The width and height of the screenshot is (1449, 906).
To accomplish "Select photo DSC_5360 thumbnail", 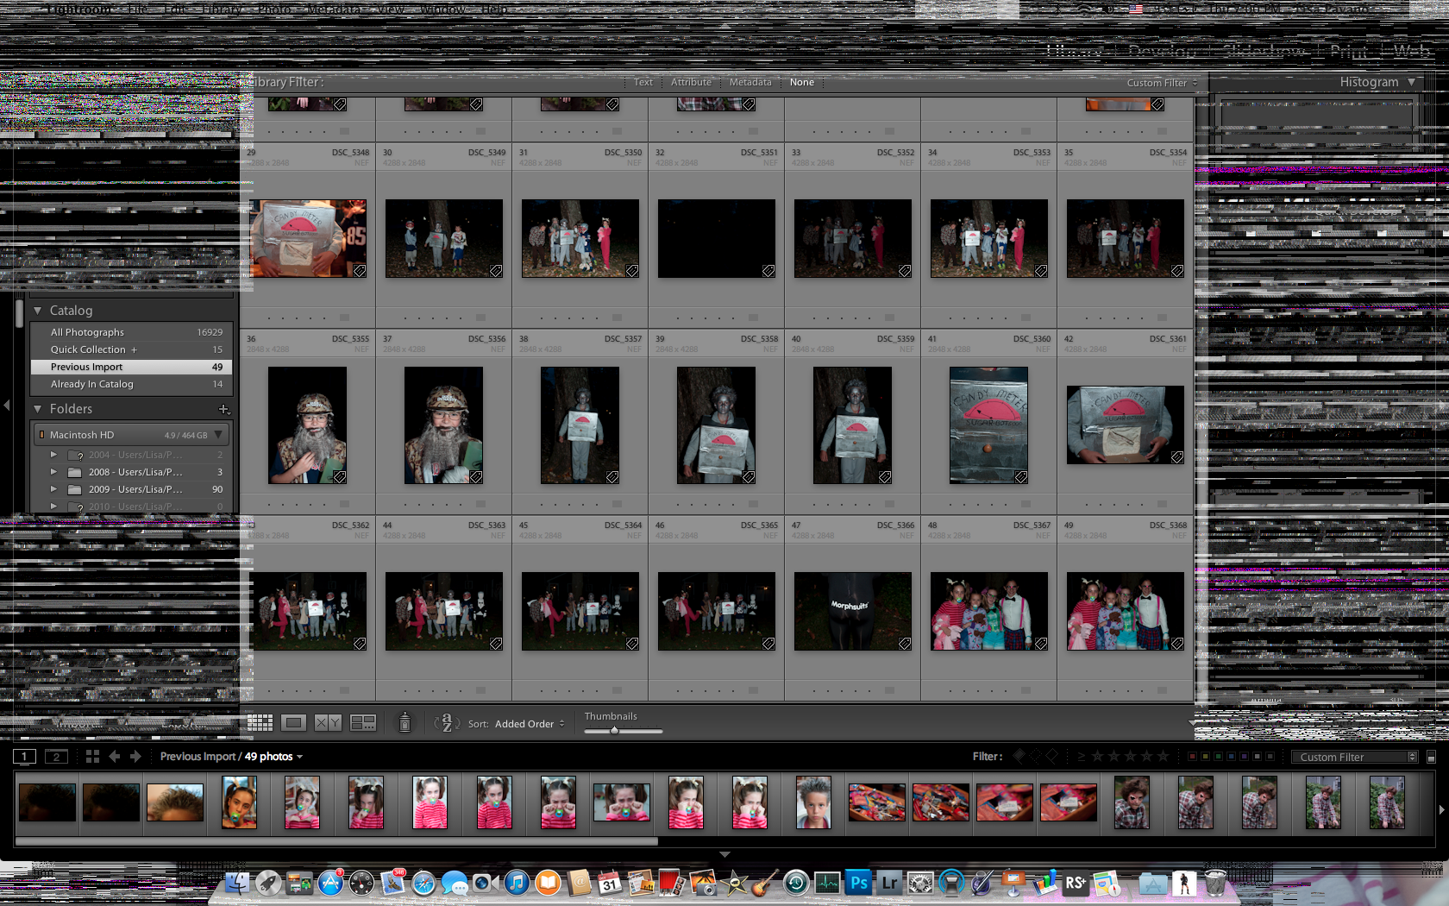I will [x=988, y=425].
